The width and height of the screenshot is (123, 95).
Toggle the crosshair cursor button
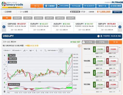[41, 50]
